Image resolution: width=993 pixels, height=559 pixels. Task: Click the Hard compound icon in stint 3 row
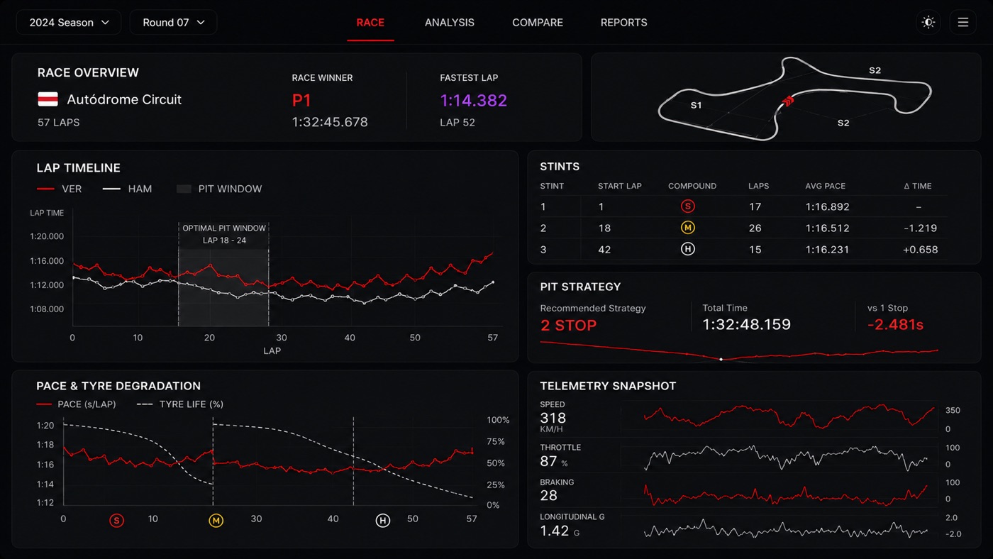click(687, 249)
